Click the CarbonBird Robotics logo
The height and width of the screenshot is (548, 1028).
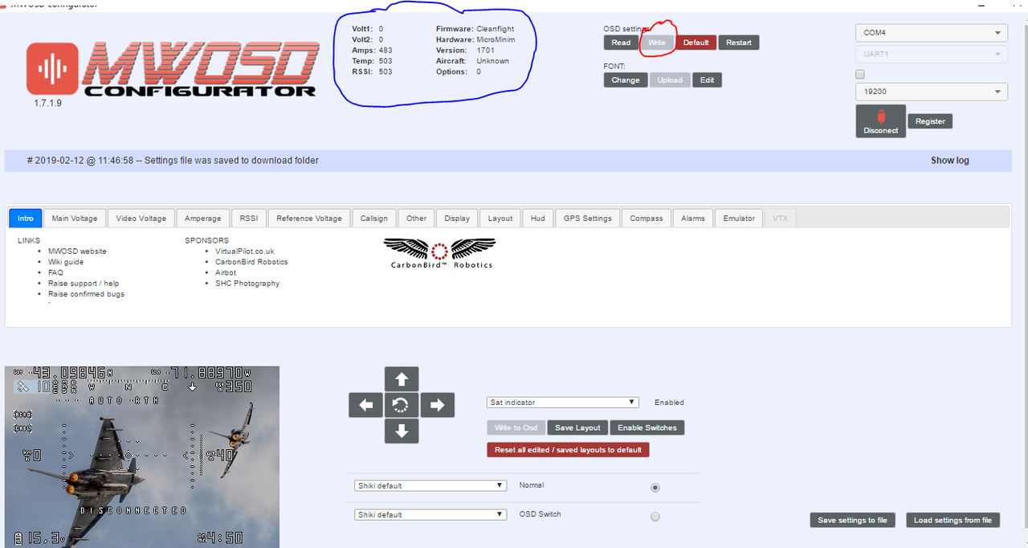click(440, 252)
